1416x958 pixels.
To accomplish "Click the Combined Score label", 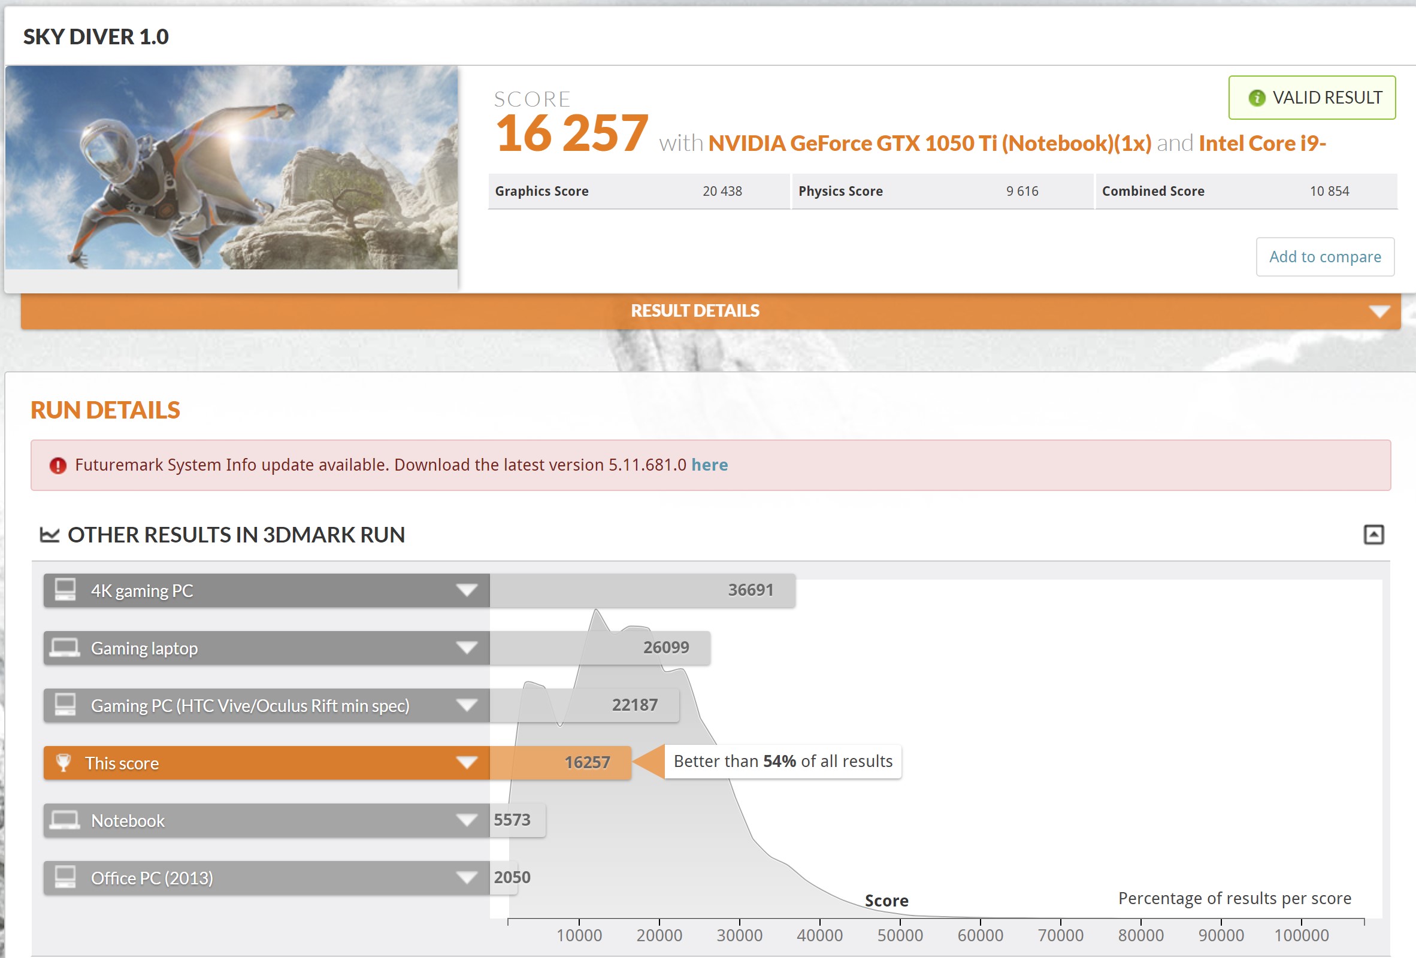I will (1153, 191).
